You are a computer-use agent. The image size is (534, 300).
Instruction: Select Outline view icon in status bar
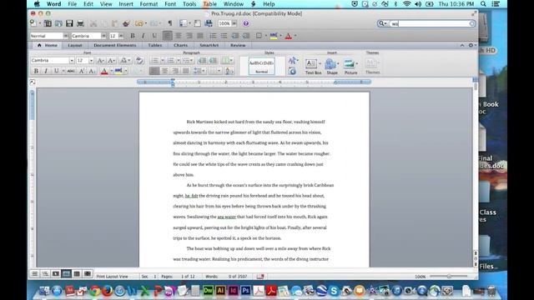point(45,273)
